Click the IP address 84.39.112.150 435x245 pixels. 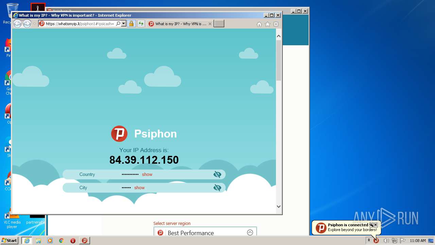144,160
